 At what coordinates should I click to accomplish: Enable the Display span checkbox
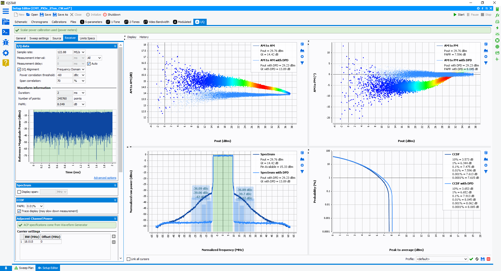19,192
